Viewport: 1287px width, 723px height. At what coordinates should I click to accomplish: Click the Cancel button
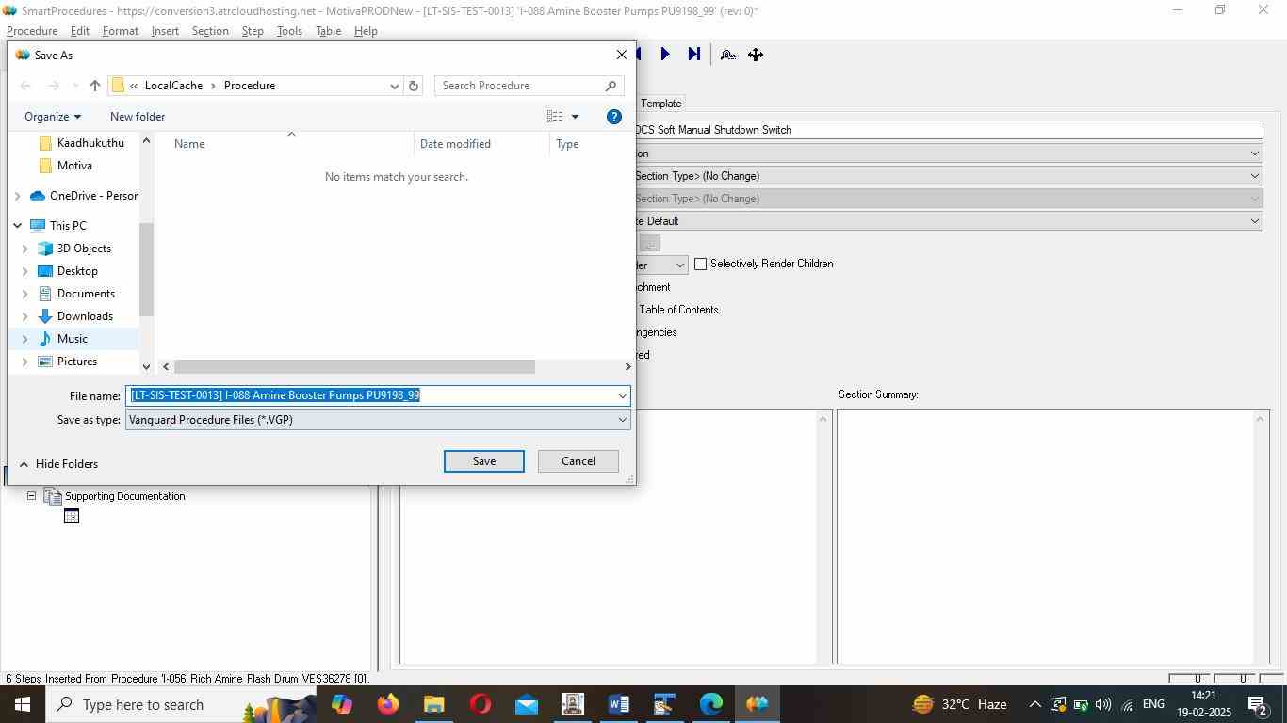[578, 461]
